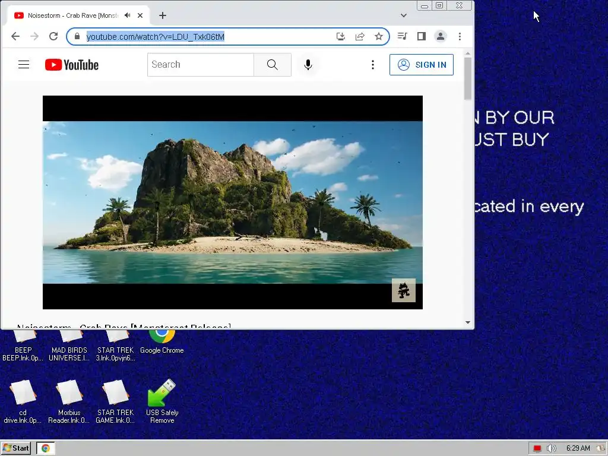608x456 pixels.
Task: Click the URL in the address bar
Action: tap(155, 37)
